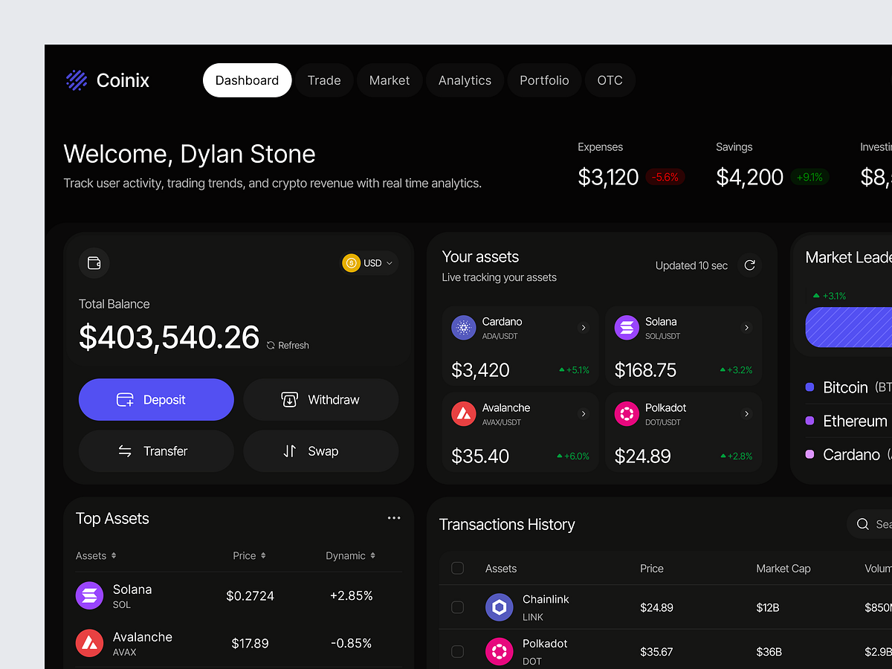Click the Avalanche coin icon in Your assets
The width and height of the screenshot is (892, 669).
coord(464,414)
